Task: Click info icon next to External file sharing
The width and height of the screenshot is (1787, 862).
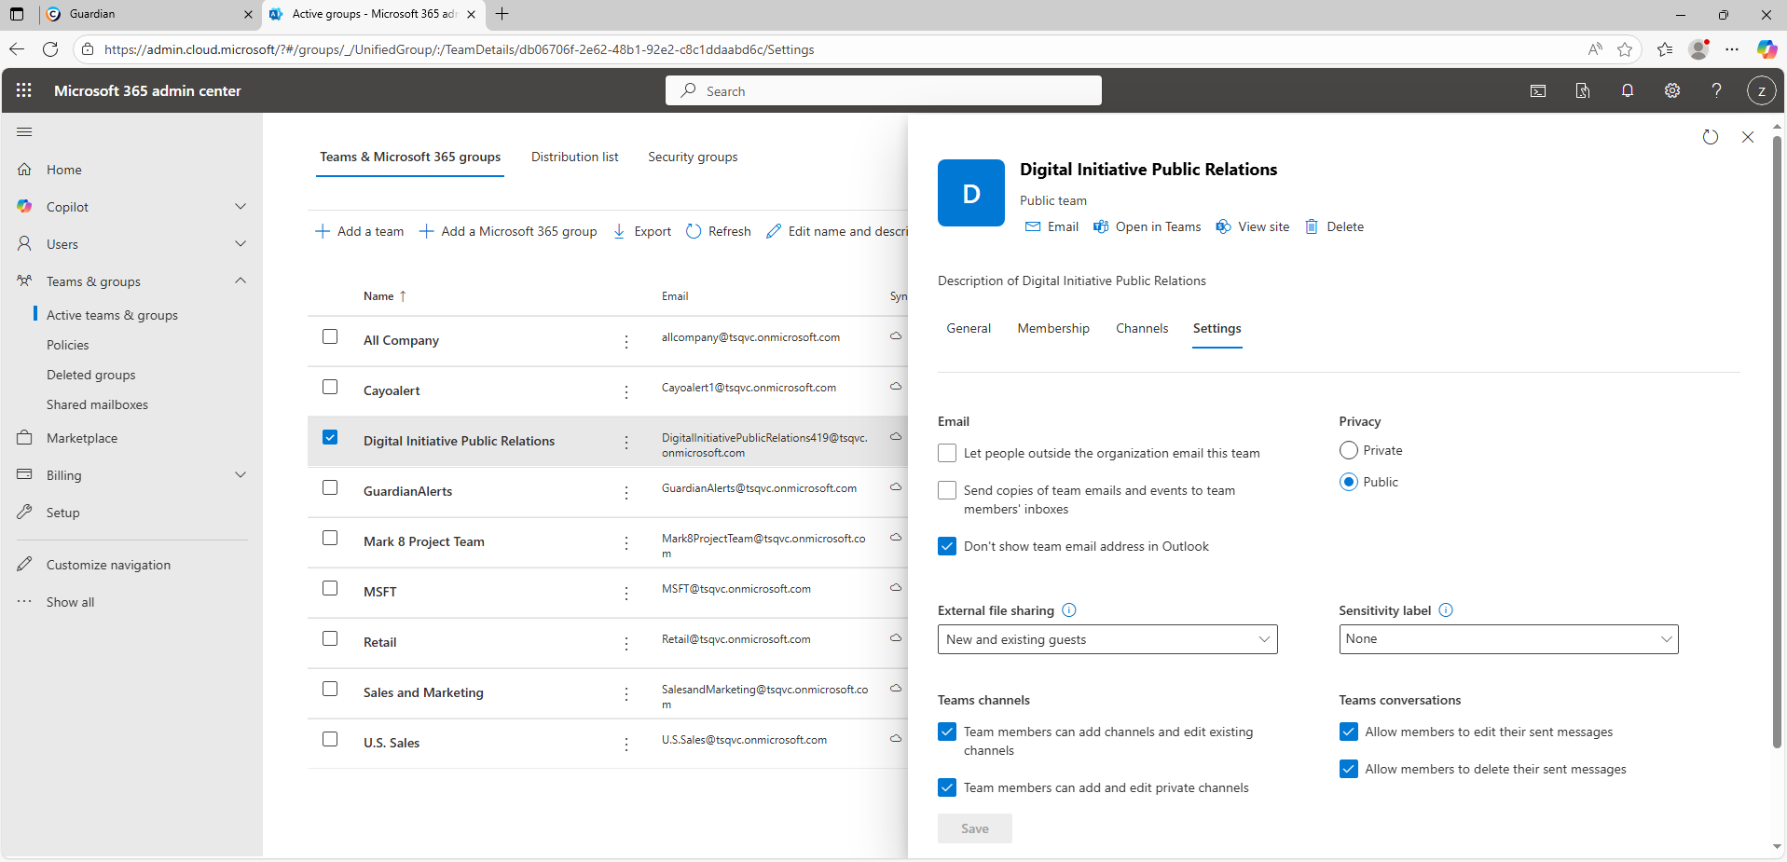Action: pyautogui.click(x=1069, y=610)
